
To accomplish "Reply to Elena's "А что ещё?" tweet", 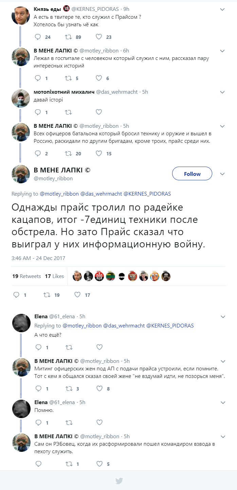I will coord(38,347).
